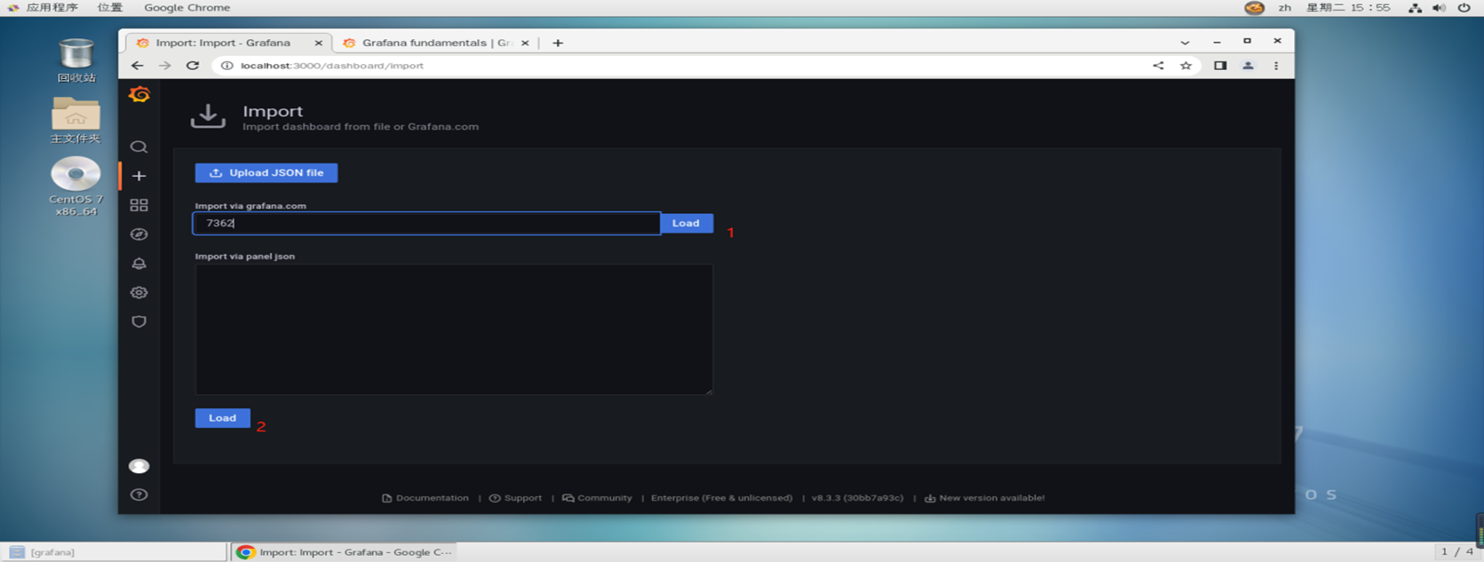The width and height of the screenshot is (1484, 562).
Task: Open the user profile avatar in sidebar
Action: click(139, 466)
